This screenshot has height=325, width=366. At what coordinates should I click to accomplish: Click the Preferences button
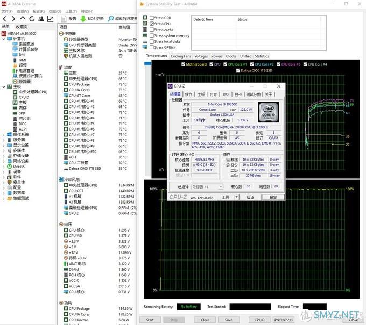click(x=283, y=320)
